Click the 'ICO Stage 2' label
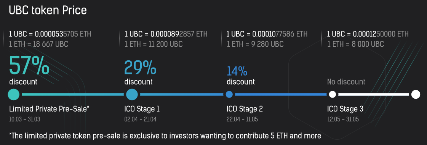This screenshot has width=427, height=145. (245, 109)
